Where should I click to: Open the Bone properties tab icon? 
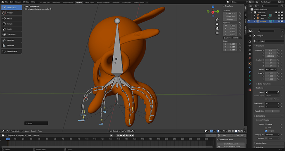pyautogui.click(x=249, y=80)
